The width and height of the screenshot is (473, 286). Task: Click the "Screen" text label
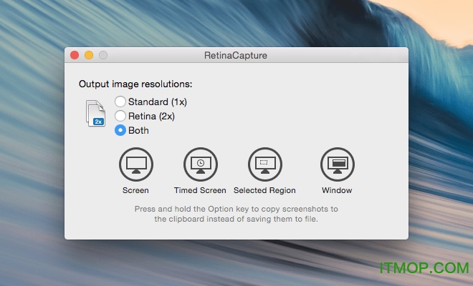click(x=135, y=190)
